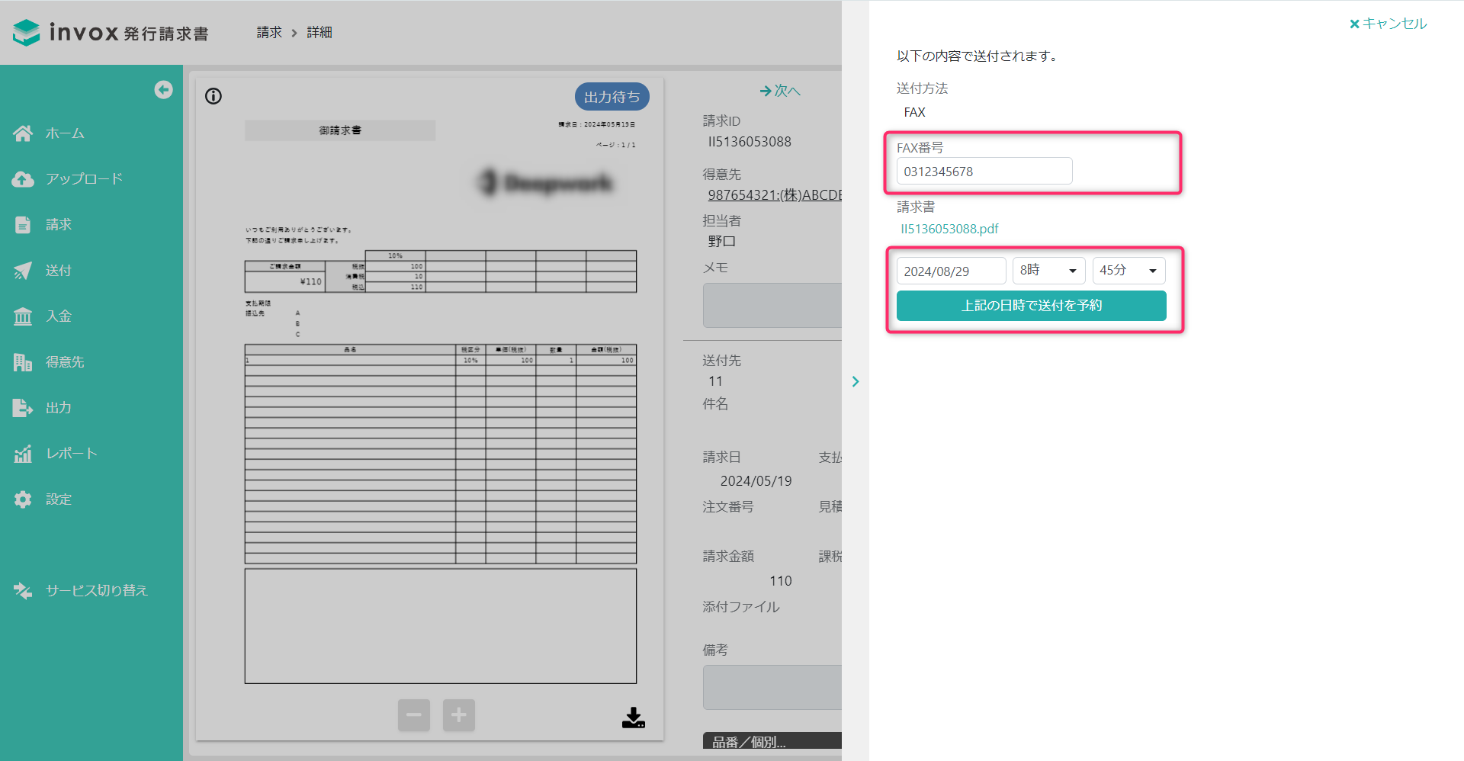The image size is (1464, 761).
Task: Open the 45分 minute dropdown
Action: pos(1128,270)
